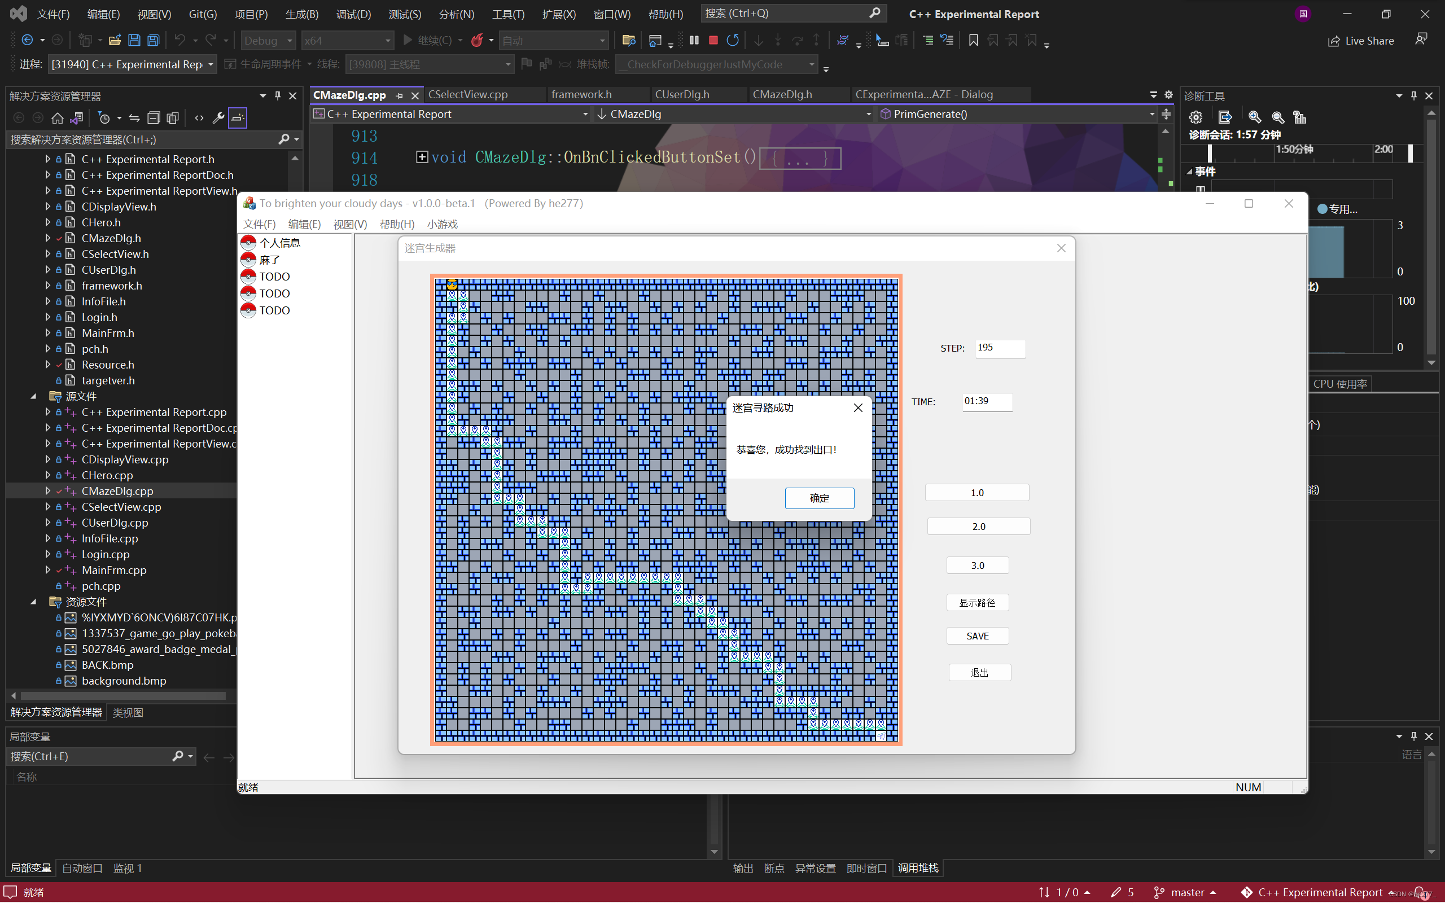Toggle the Preview Selected Items button
The width and height of the screenshot is (1445, 903).
coord(238,117)
